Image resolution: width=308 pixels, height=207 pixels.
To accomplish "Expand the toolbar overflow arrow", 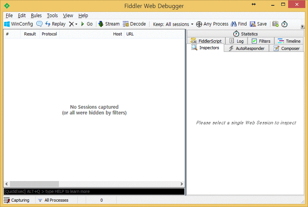I will (302, 26).
